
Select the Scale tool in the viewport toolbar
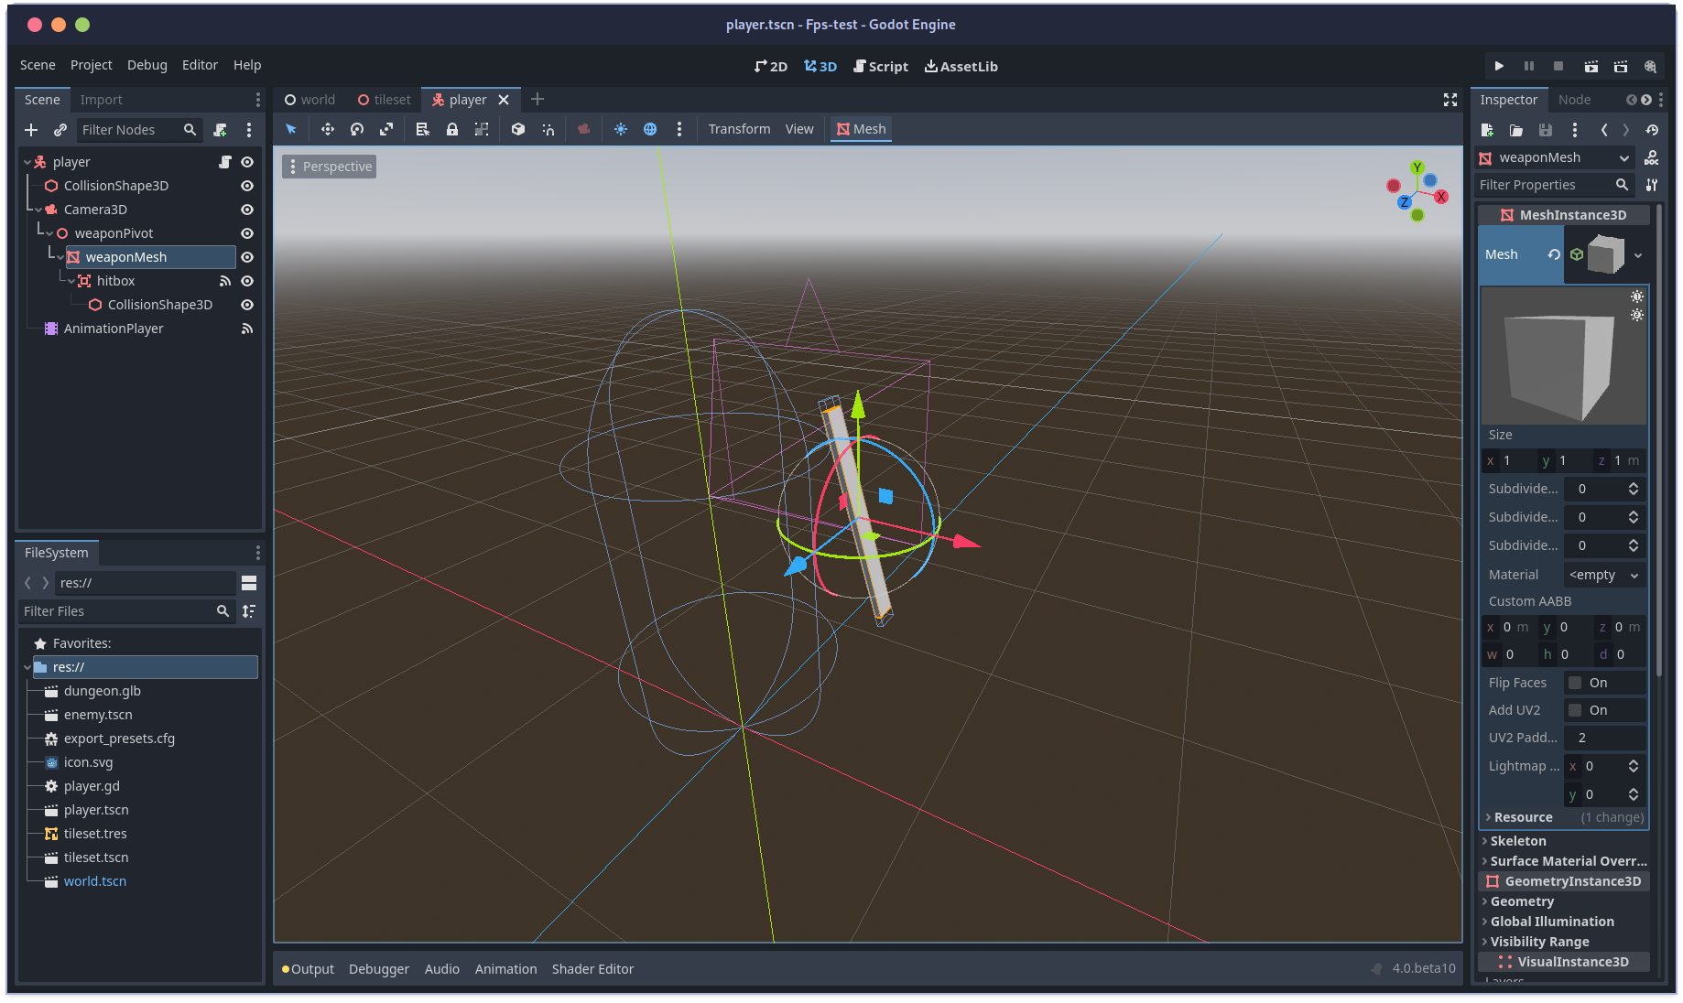(x=386, y=129)
